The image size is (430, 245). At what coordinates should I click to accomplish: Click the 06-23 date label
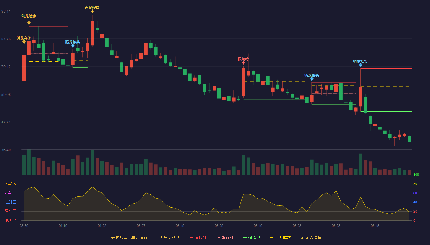point(297,226)
